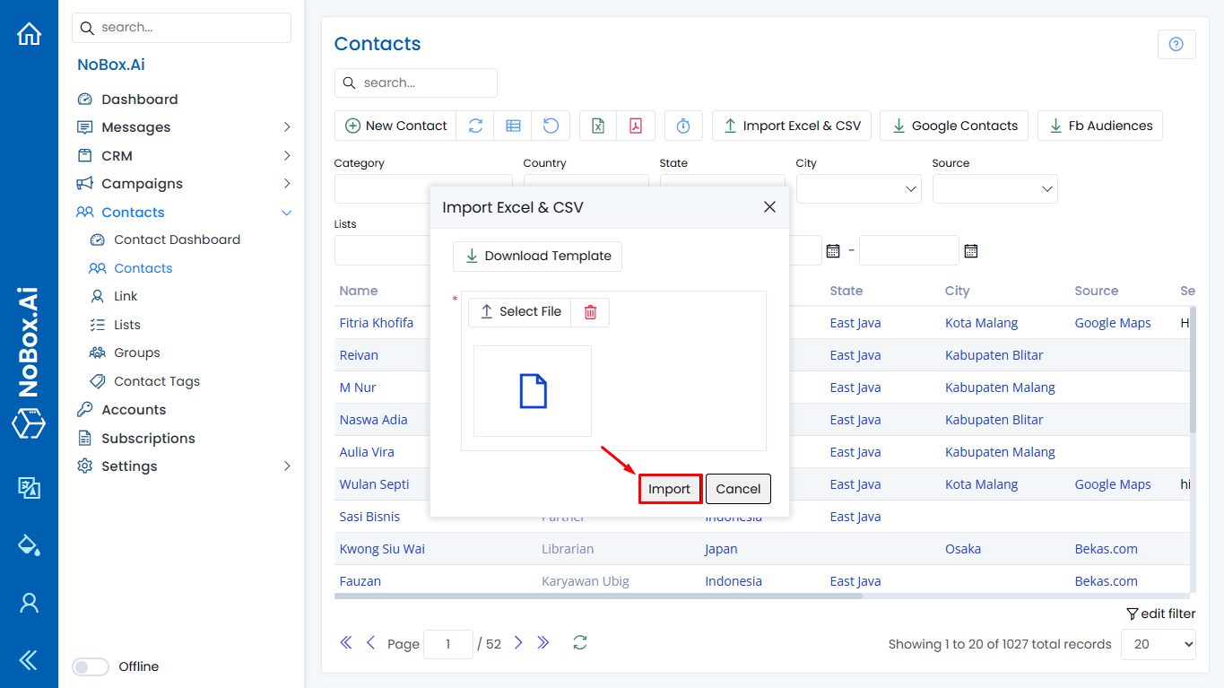Click the red trash icon beside Select File
This screenshot has width=1224, height=688.
[x=590, y=312]
